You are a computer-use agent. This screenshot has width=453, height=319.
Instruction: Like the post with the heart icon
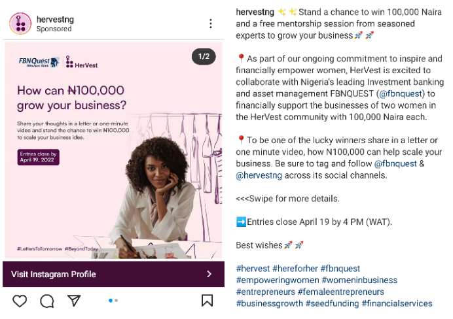pyautogui.click(x=20, y=301)
